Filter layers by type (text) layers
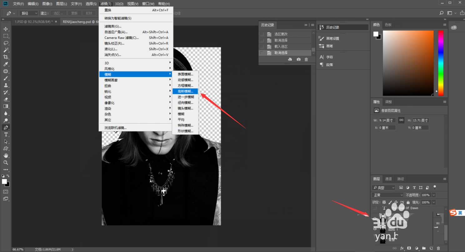 point(414,187)
